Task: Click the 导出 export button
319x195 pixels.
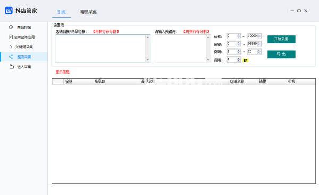Action: [281, 54]
